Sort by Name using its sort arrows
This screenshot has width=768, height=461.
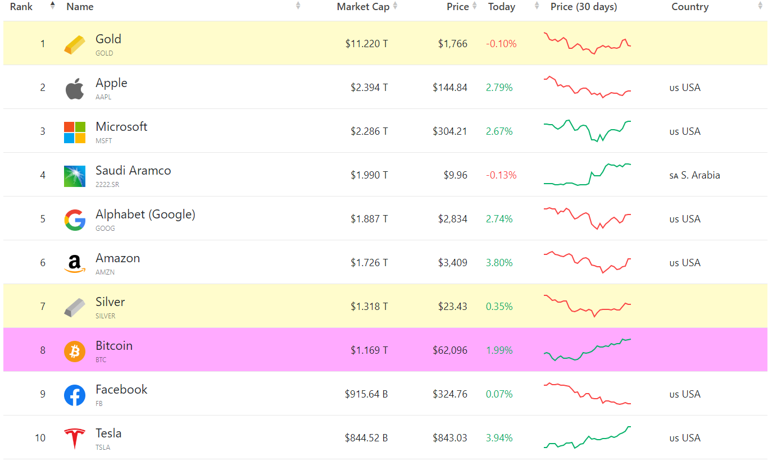point(298,6)
